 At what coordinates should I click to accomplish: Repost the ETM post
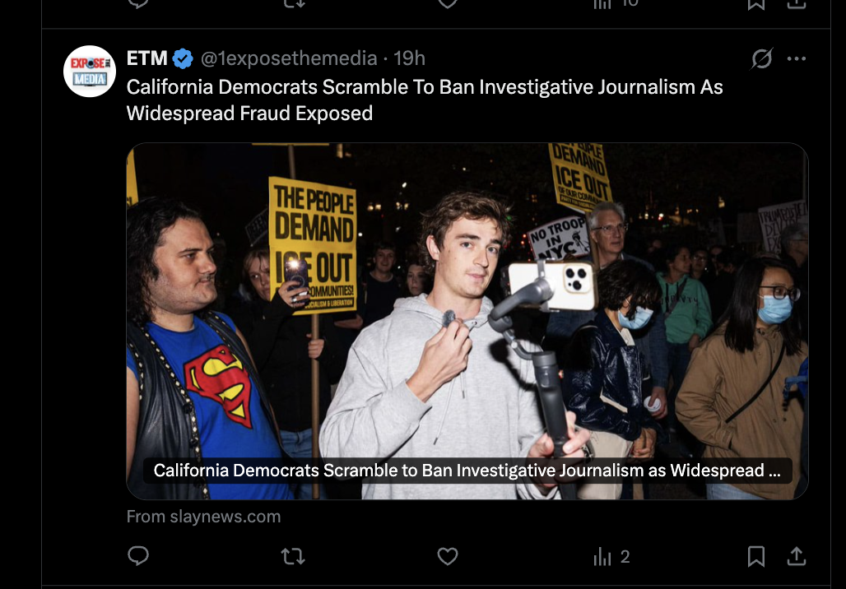[293, 557]
